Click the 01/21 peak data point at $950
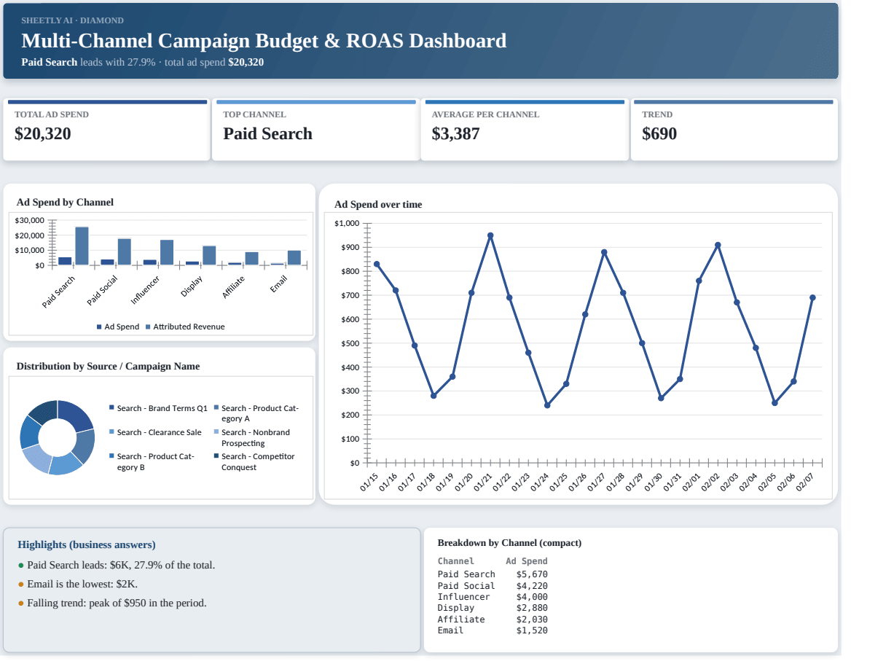This screenshot has height=672, width=894. 490,235
